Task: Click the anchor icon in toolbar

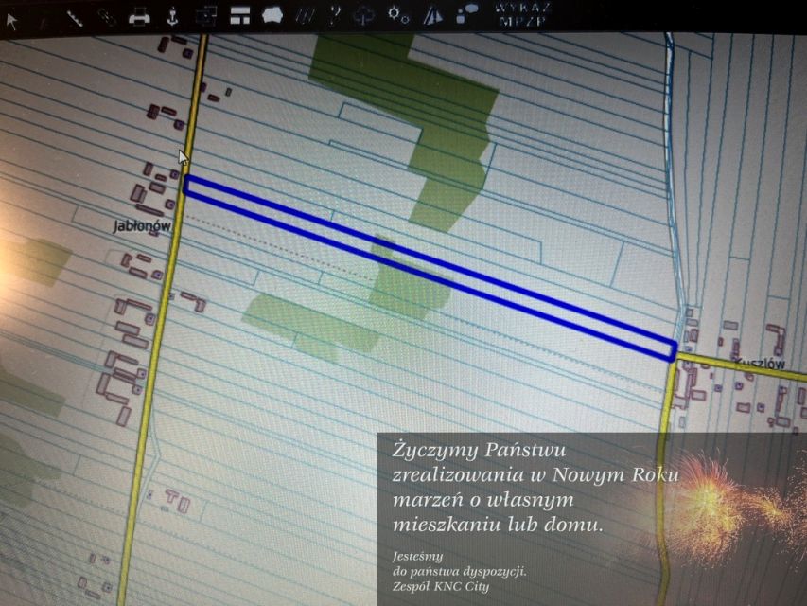Action: coord(172,15)
